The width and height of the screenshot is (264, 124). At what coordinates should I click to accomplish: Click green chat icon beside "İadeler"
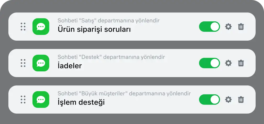[x=41, y=63]
